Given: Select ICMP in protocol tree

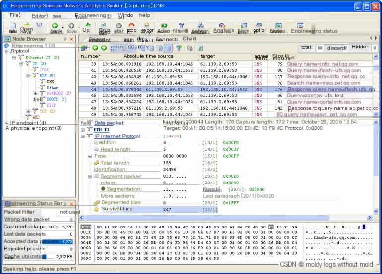Looking at the screenshot, I should 44,70.
